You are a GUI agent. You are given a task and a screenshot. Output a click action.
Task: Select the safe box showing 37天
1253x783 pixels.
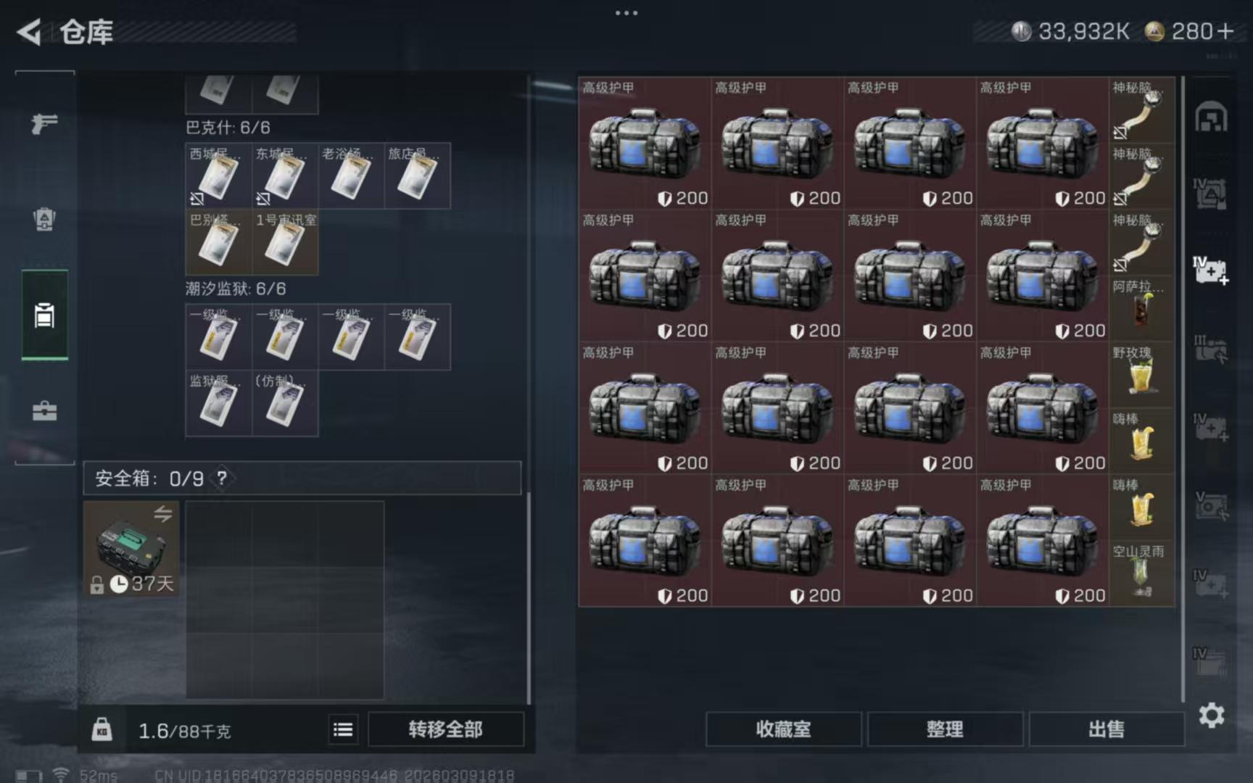pos(131,548)
